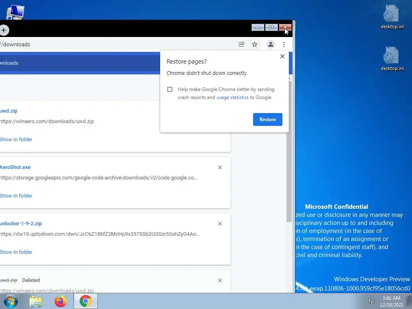Open Chrome's three-dot menu
The height and width of the screenshot is (309, 412).
(x=284, y=44)
